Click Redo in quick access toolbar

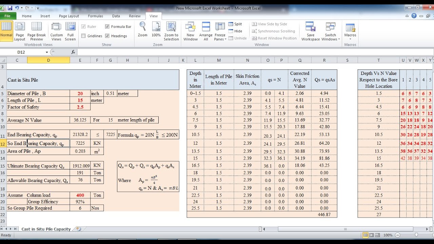(27, 8)
